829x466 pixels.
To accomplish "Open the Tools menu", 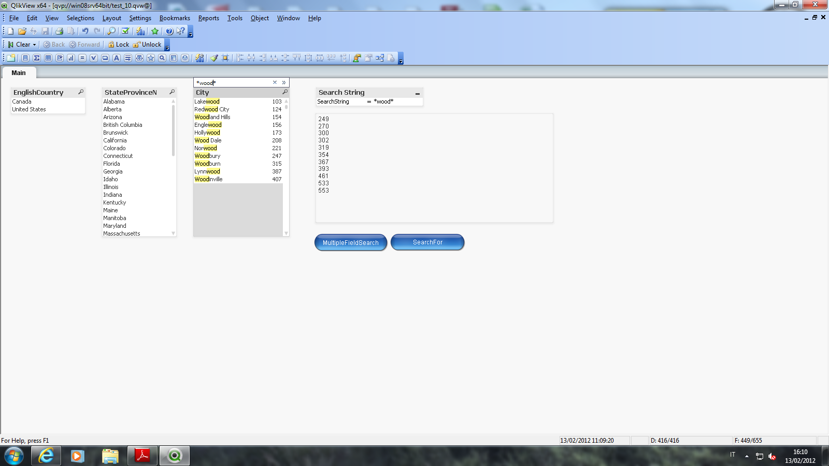I will point(235,18).
